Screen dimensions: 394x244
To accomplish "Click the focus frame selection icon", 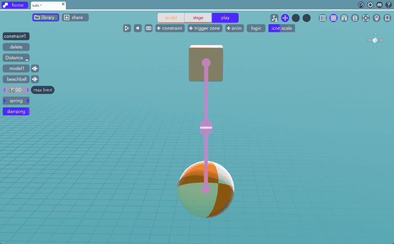I will coord(366,18).
